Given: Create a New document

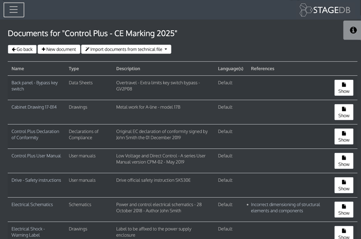Looking at the screenshot, I should [x=59, y=49].
